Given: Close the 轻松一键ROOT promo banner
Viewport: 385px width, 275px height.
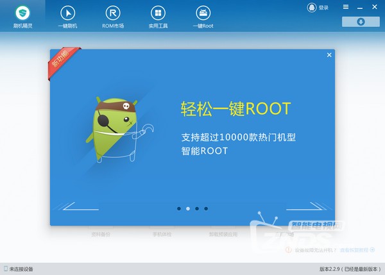Looking at the screenshot, I should (x=329, y=55).
